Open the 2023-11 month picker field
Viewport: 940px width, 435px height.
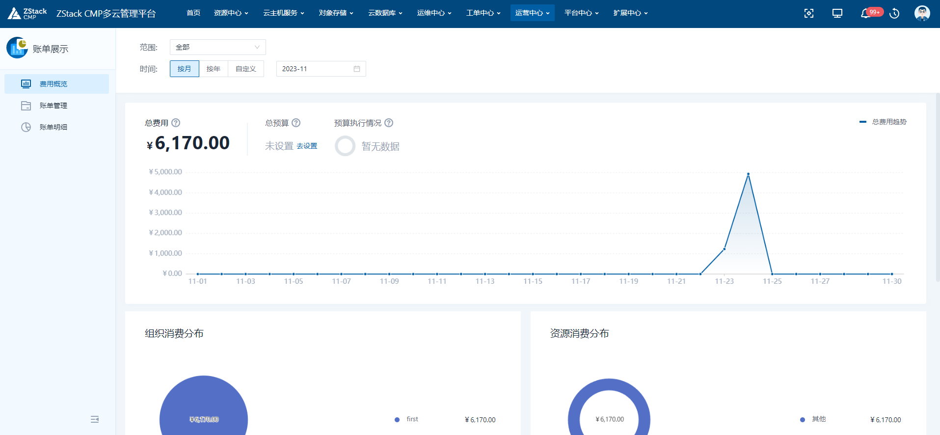[x=321, y=69]
